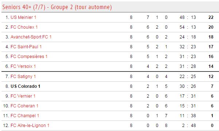Click the Seniors 40+ Groupe 2 heading

click(57, 7)
